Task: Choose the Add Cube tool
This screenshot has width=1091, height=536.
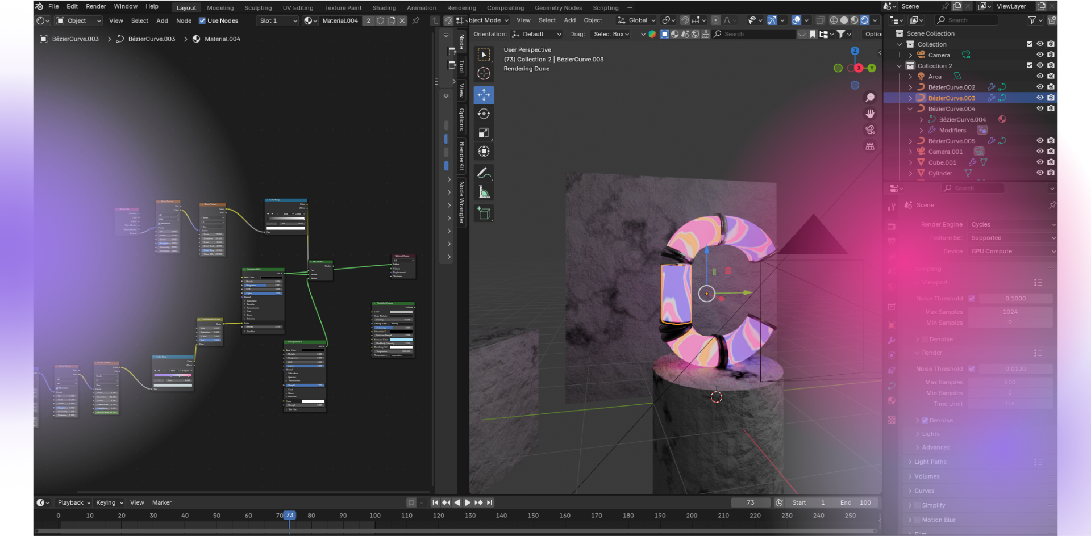Action: point(484,213)
